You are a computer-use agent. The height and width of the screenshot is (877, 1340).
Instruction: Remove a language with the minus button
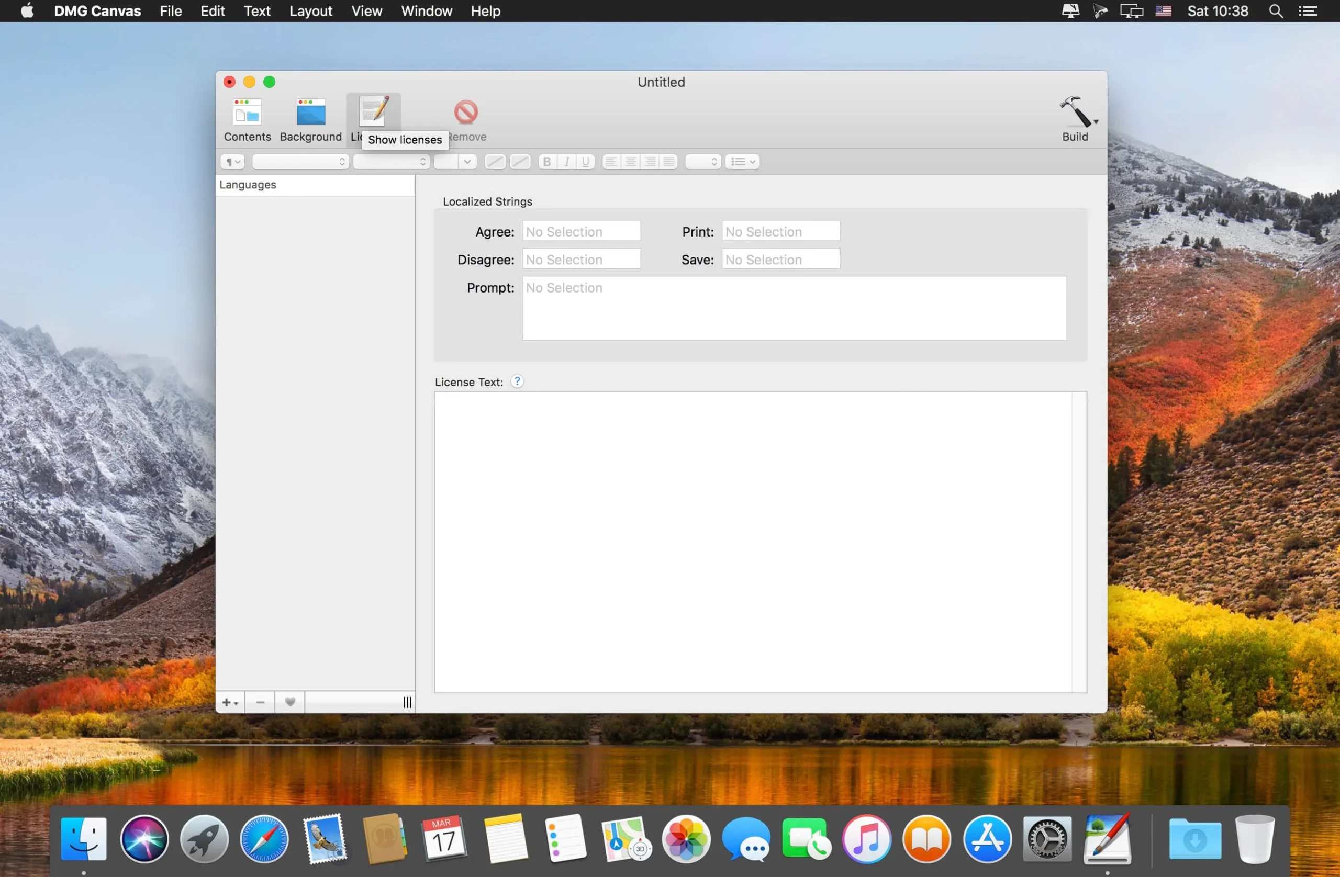pyautogui.click(x=260, y=702)
